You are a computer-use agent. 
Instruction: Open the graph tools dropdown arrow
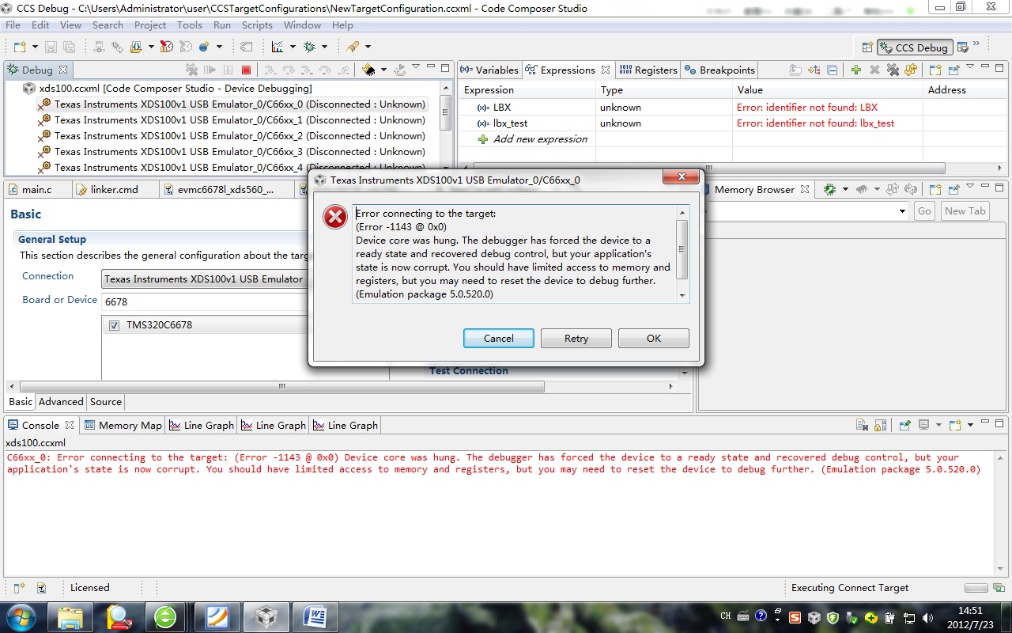click(292, 47)
